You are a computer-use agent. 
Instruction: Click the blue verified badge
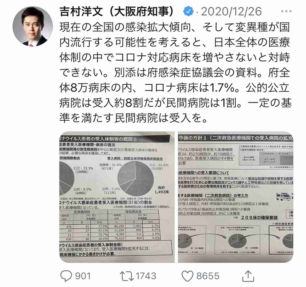[x=188, y=11]
